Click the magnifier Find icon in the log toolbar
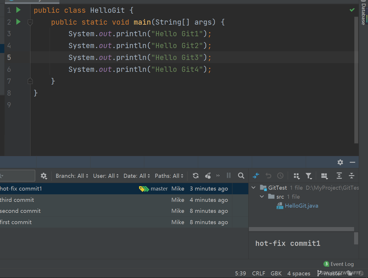 (x=241, y=175)
